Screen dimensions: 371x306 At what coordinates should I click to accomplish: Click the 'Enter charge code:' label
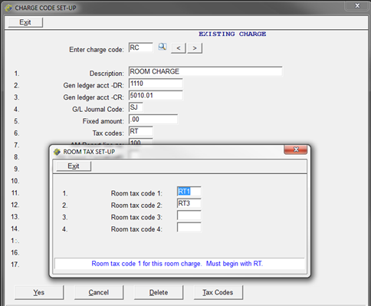click(97, 50)
